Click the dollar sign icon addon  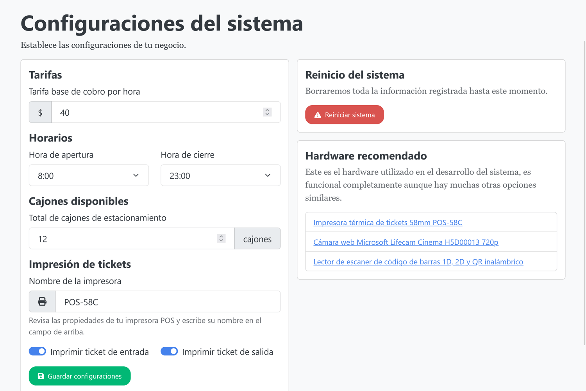point(40,113)
